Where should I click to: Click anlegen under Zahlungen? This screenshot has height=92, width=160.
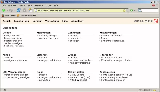pyautogui.click(x=74, y=36)
